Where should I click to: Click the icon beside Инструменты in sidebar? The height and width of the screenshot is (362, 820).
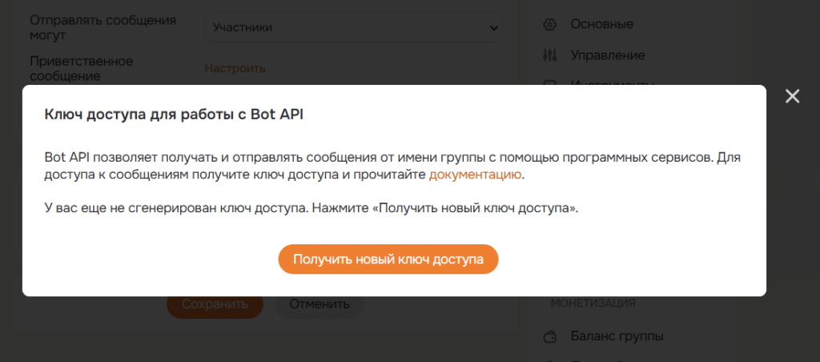[x=549, y=82]
